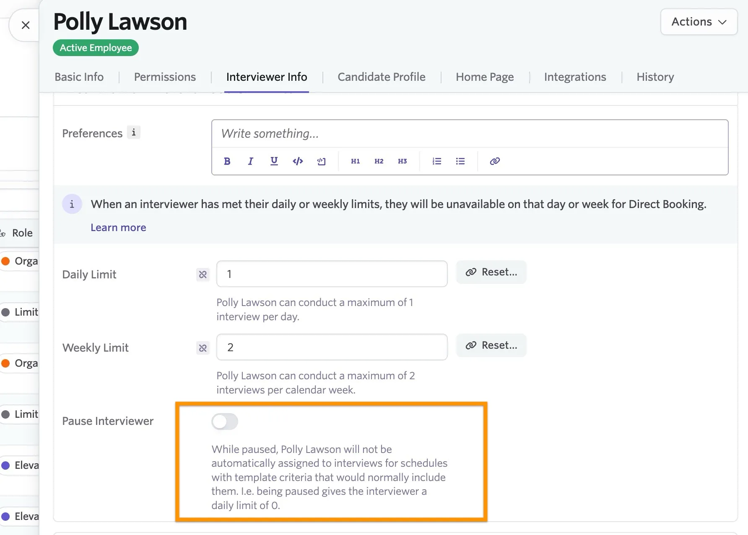Image resolution: width=748 pixels, height=535 pixels.
Task: Open the Actions dropdown
Action: [x=699, y=22]
